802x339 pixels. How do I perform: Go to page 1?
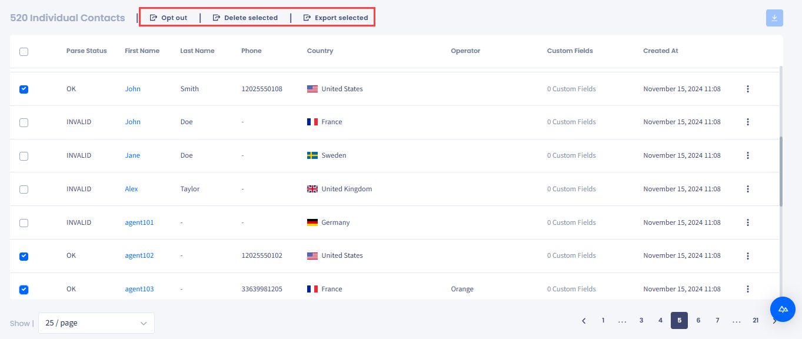point(603,320)
